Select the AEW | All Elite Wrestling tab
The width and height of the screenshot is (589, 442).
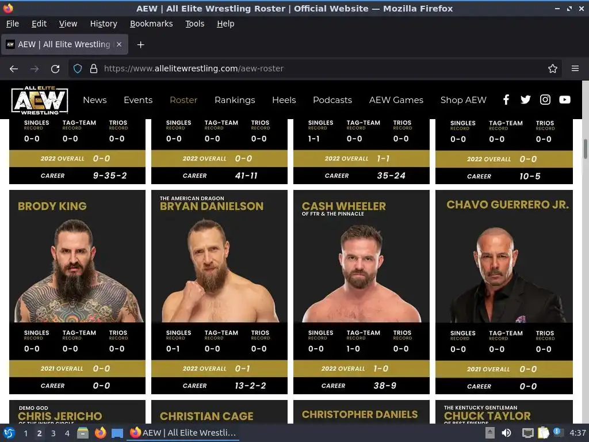point(64,44)
